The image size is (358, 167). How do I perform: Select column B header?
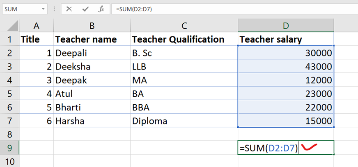92,26
